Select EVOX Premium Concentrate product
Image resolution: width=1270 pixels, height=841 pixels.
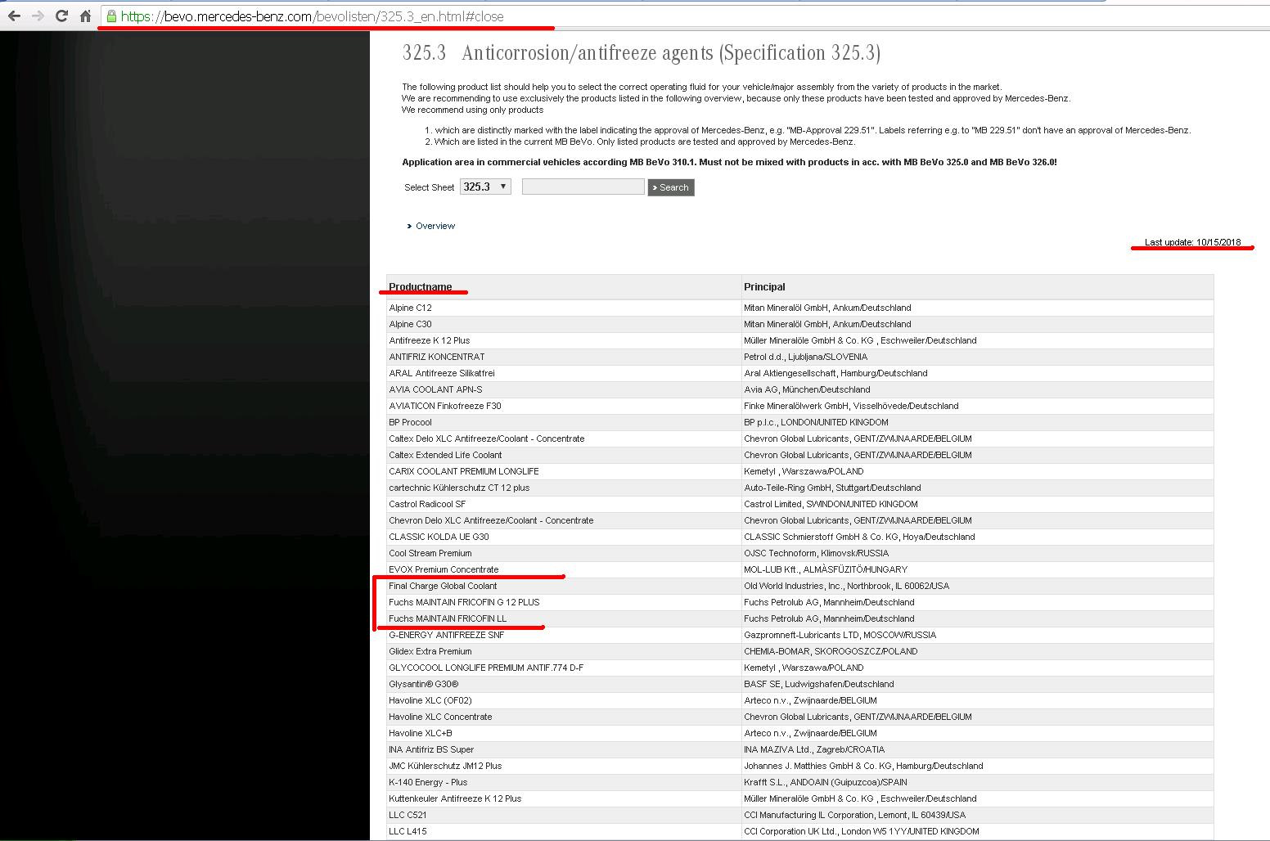point(444,569)
